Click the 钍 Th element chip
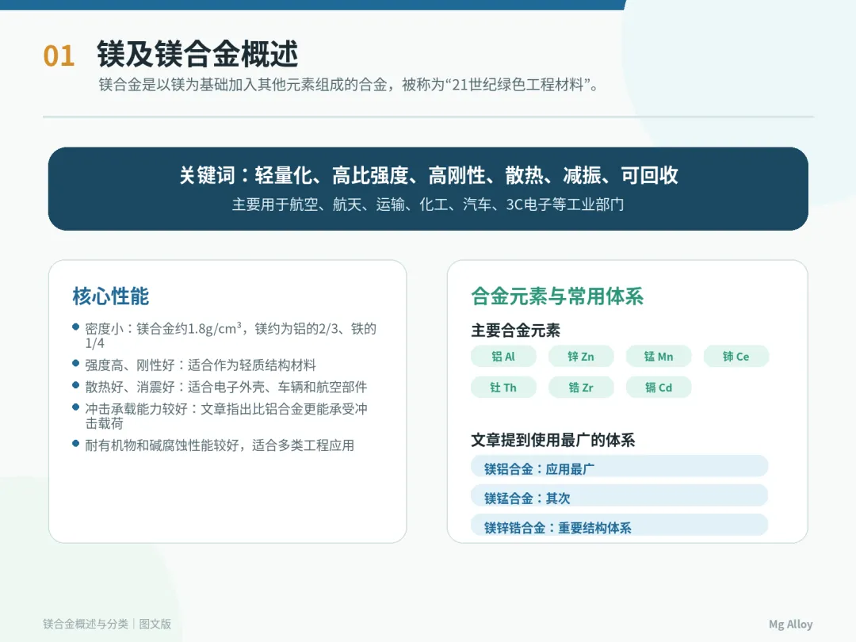The width and height of the screenshot is (856, 642). pos(503,388)
